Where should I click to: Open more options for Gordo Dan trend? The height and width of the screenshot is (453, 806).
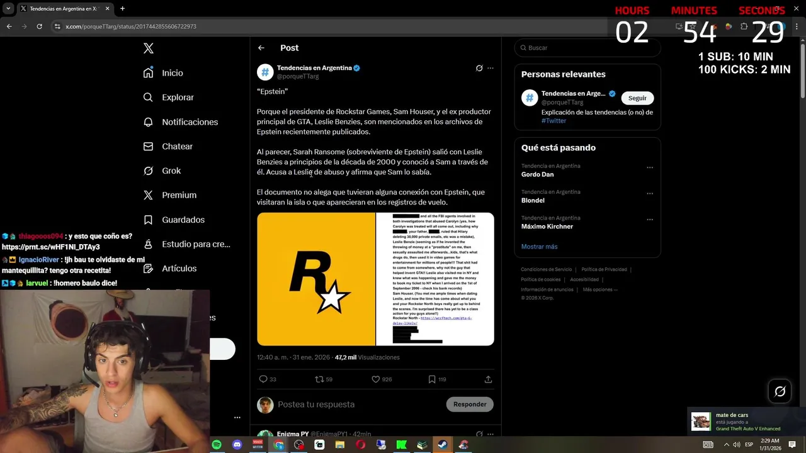[x=650, y=167]
